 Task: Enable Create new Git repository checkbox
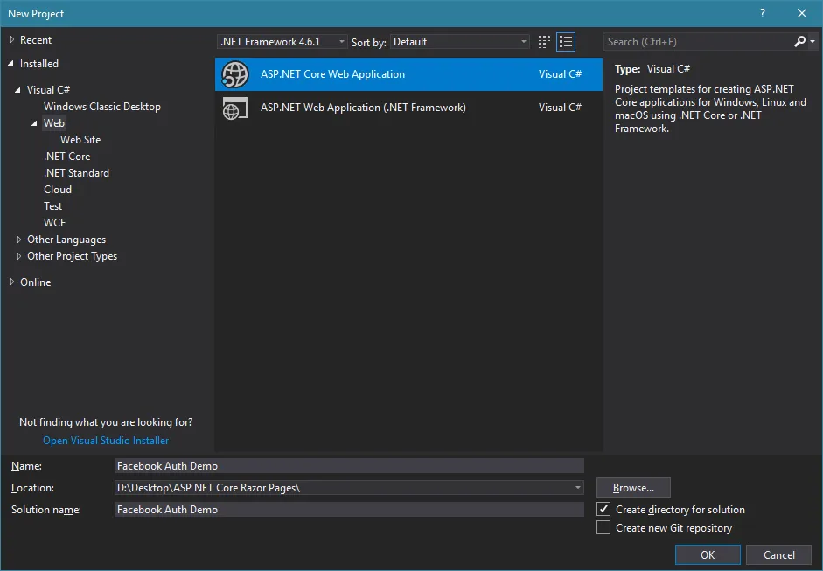(x=603, y=527)
